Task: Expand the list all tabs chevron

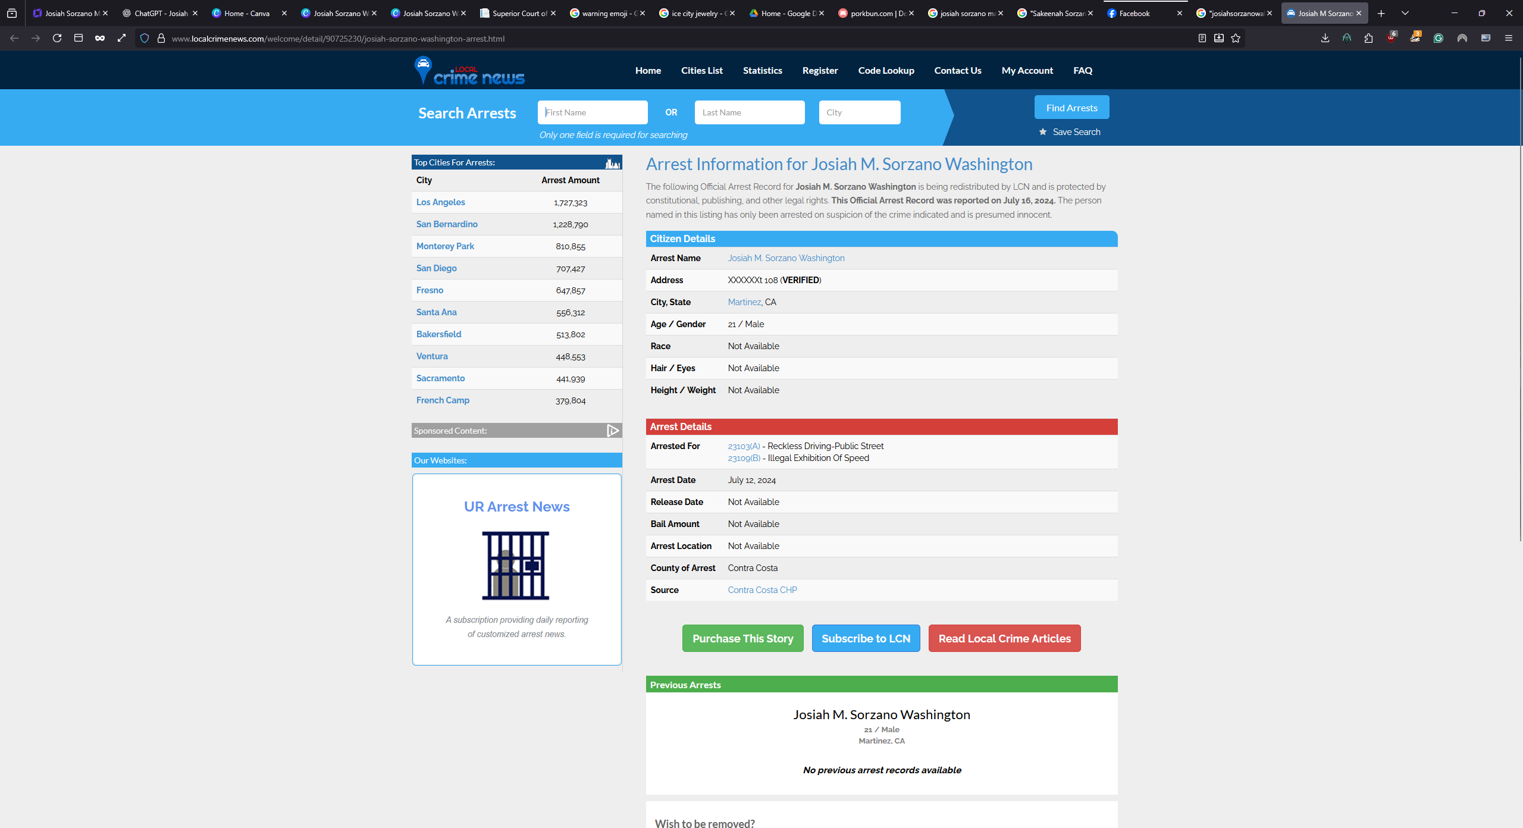Action: [1405, 13]
